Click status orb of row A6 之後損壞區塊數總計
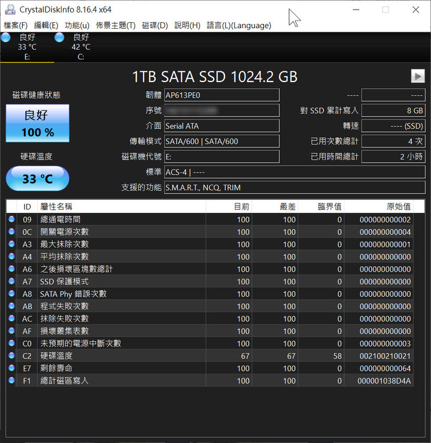This screenshot has height=443, width=431. tap(11, 269)
